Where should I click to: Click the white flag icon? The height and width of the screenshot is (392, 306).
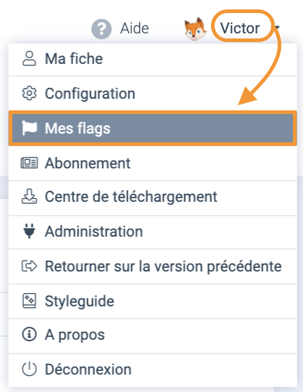29,128
